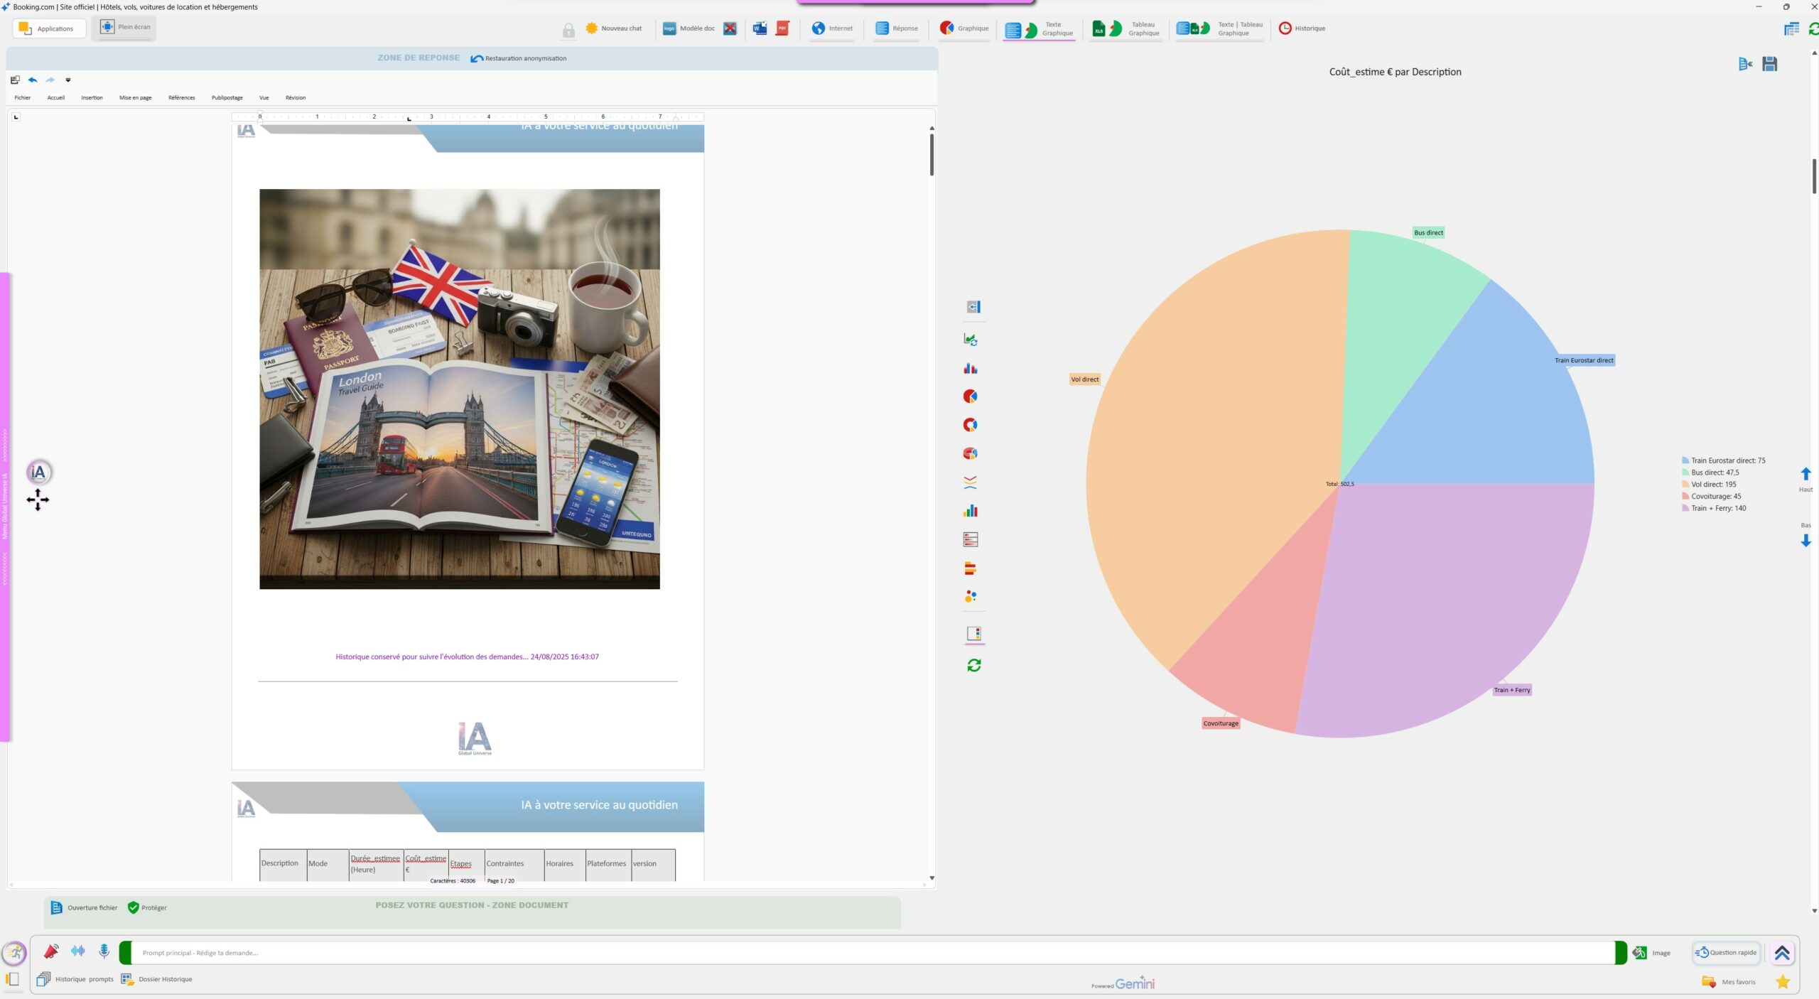Image resolution: width=1819 pixels, height=999 pixels.
Task: Choose the horizontal bar chart icon
Action: point(970,568)
